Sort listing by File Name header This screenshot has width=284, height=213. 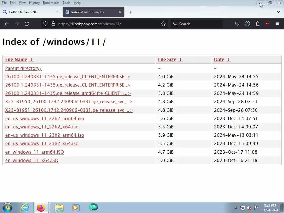point(16,59)
